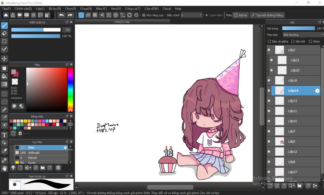
Task: Hide layer Lớp5 visibility
Action: click(269, 141)
